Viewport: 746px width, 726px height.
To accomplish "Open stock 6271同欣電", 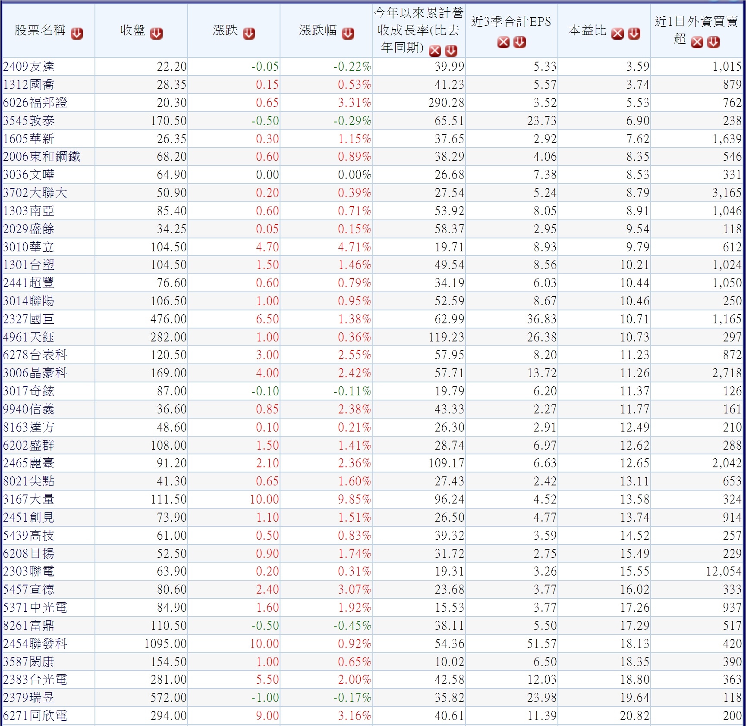I will (35, 716).
